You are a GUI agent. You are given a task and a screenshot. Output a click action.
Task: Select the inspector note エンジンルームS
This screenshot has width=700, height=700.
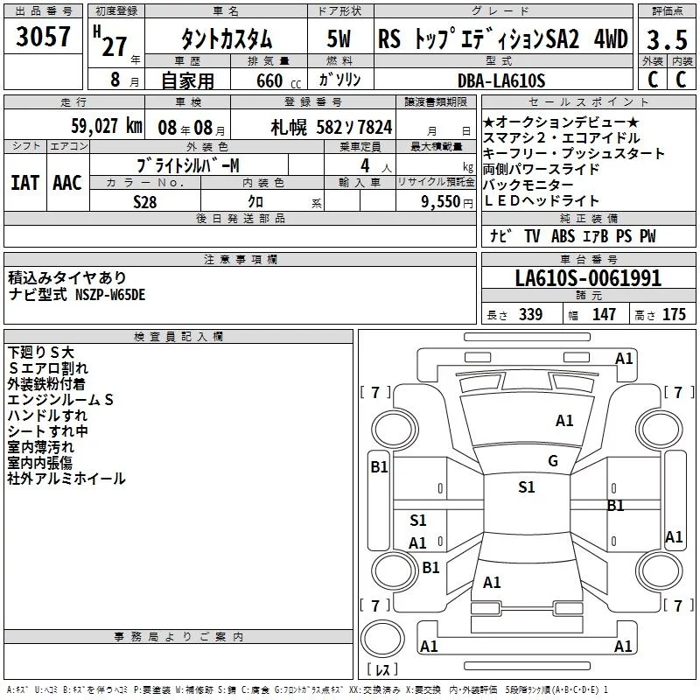(x=60, y=400)
